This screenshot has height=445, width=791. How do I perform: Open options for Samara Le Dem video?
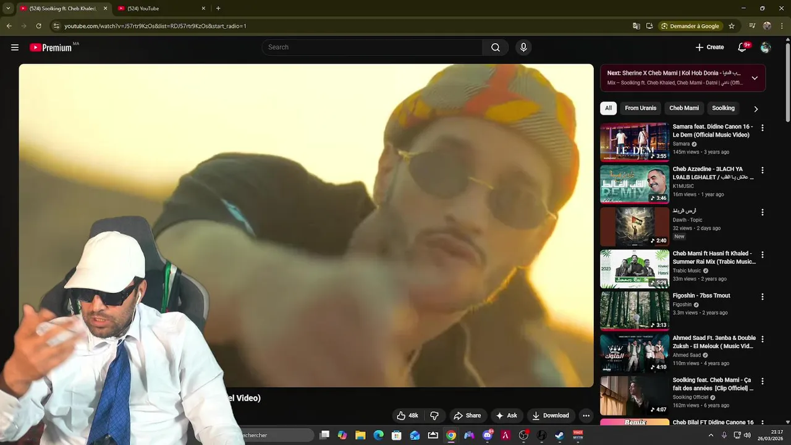762,128
